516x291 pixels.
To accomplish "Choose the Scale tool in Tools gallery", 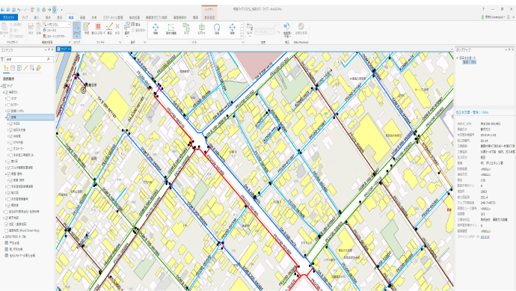I will coord(233,28).
